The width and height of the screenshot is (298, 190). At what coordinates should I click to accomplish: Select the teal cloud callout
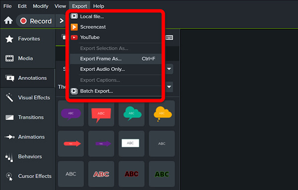point(132,114)
